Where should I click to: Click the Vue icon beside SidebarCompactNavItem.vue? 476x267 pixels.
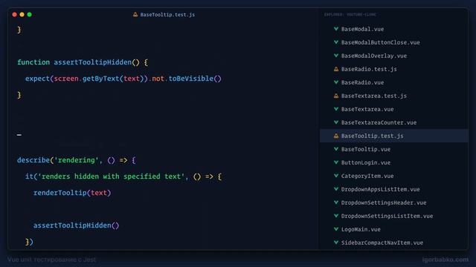coord(336,243)
